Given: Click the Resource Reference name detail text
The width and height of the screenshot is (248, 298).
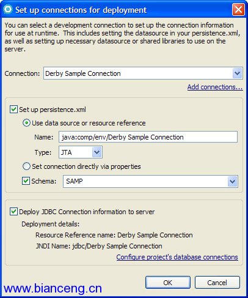Looking at the screenshot, I should [114, 235].
